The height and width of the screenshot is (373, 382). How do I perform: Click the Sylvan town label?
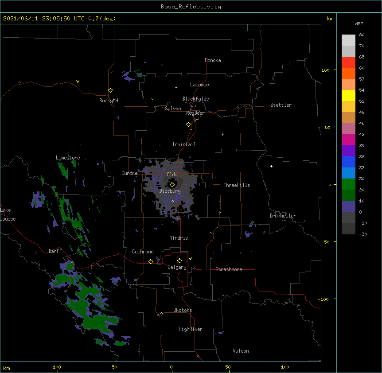(x=173, y=109)
